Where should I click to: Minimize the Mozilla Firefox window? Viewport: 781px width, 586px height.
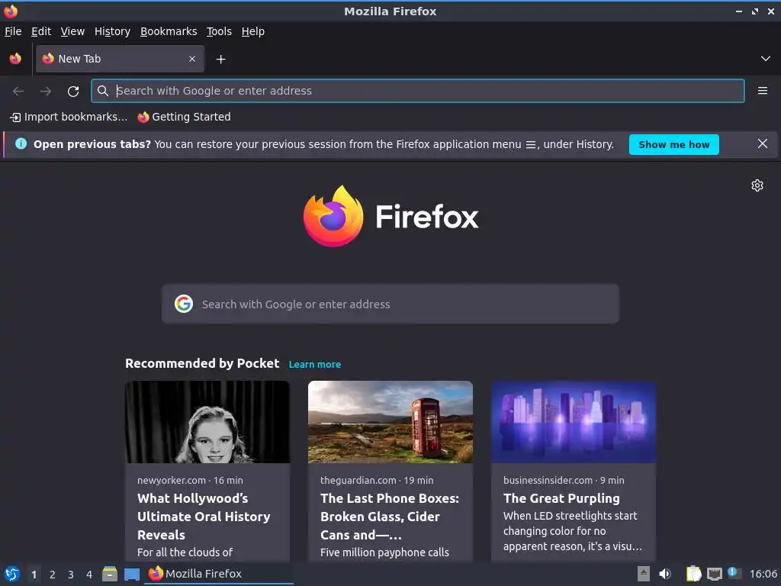pos(739,11)
